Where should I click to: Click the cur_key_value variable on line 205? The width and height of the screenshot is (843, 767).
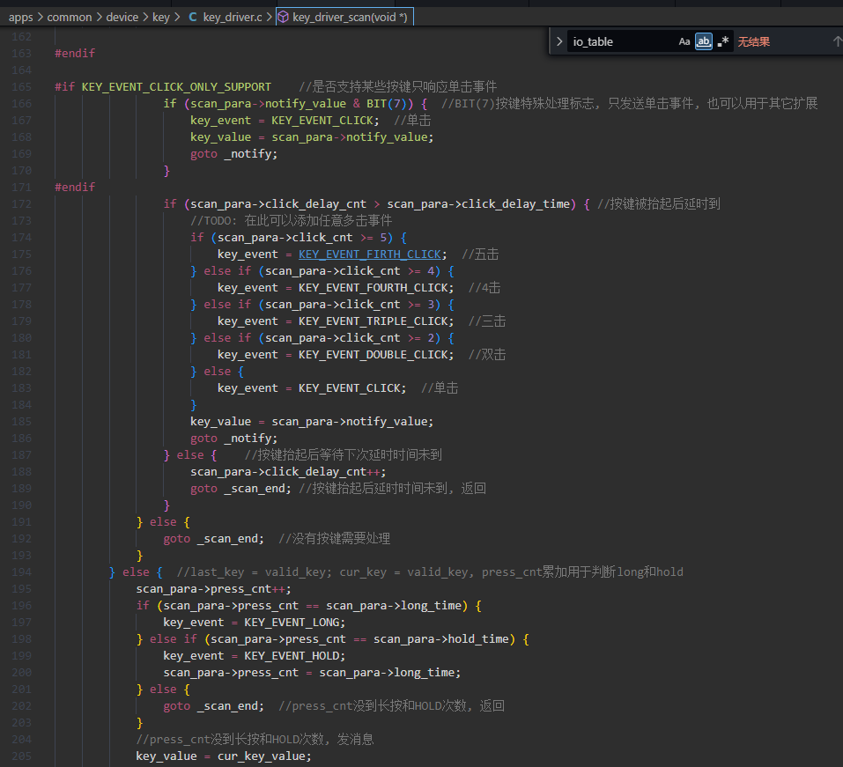pos(262,756)
